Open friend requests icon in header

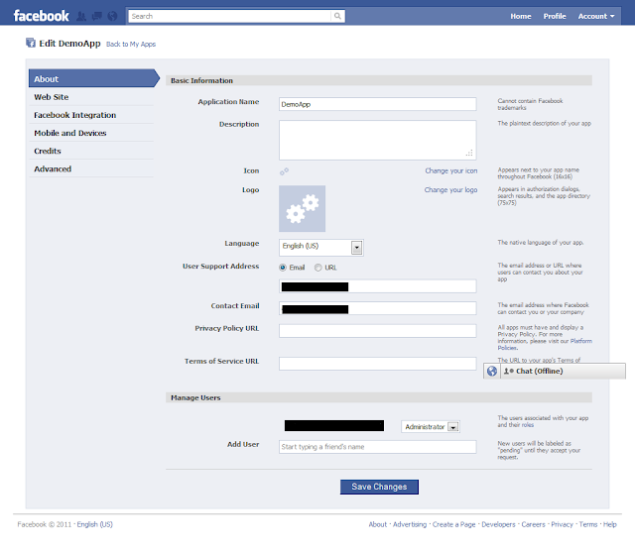point(81,16)
